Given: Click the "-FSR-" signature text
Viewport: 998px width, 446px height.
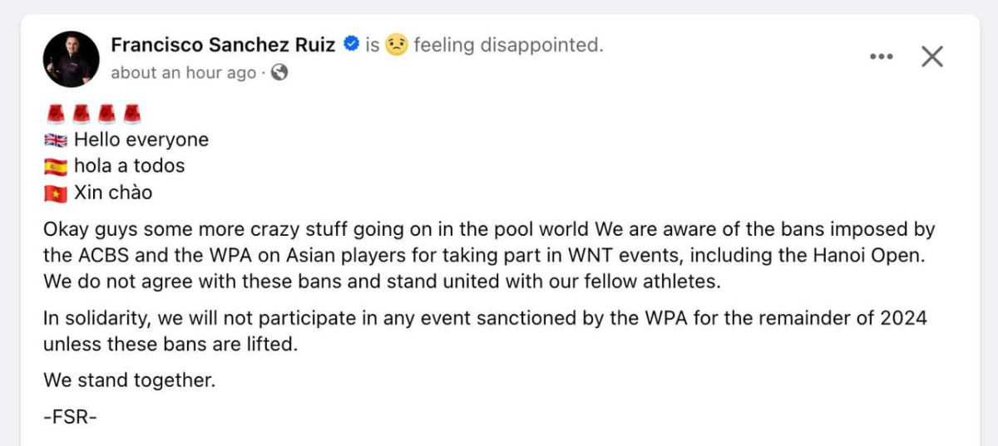Looking at the screenshot, I should pyautogui.click(x=70, y=417).
